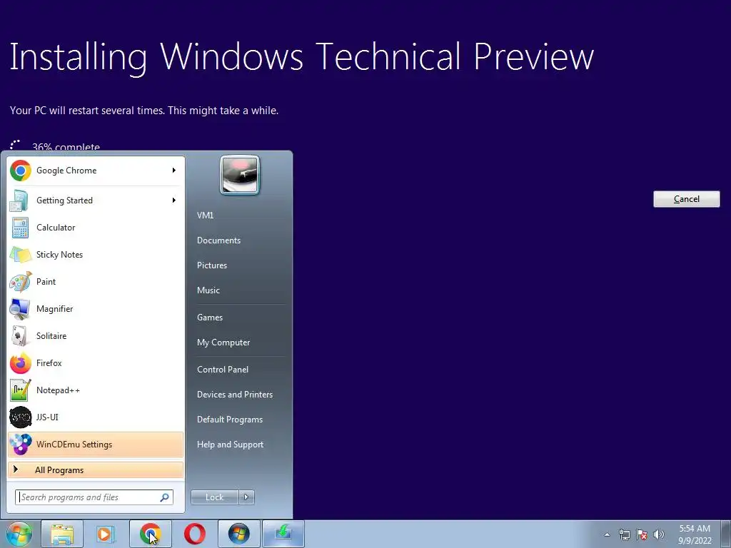Click the Getting Started icon
731x548 pixels.
tap(20, 201)
